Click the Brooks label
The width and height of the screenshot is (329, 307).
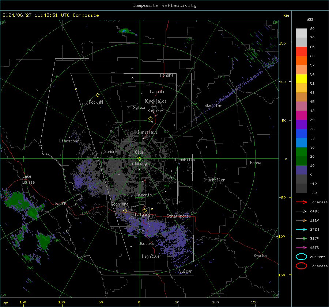click(x=260, y=256)
